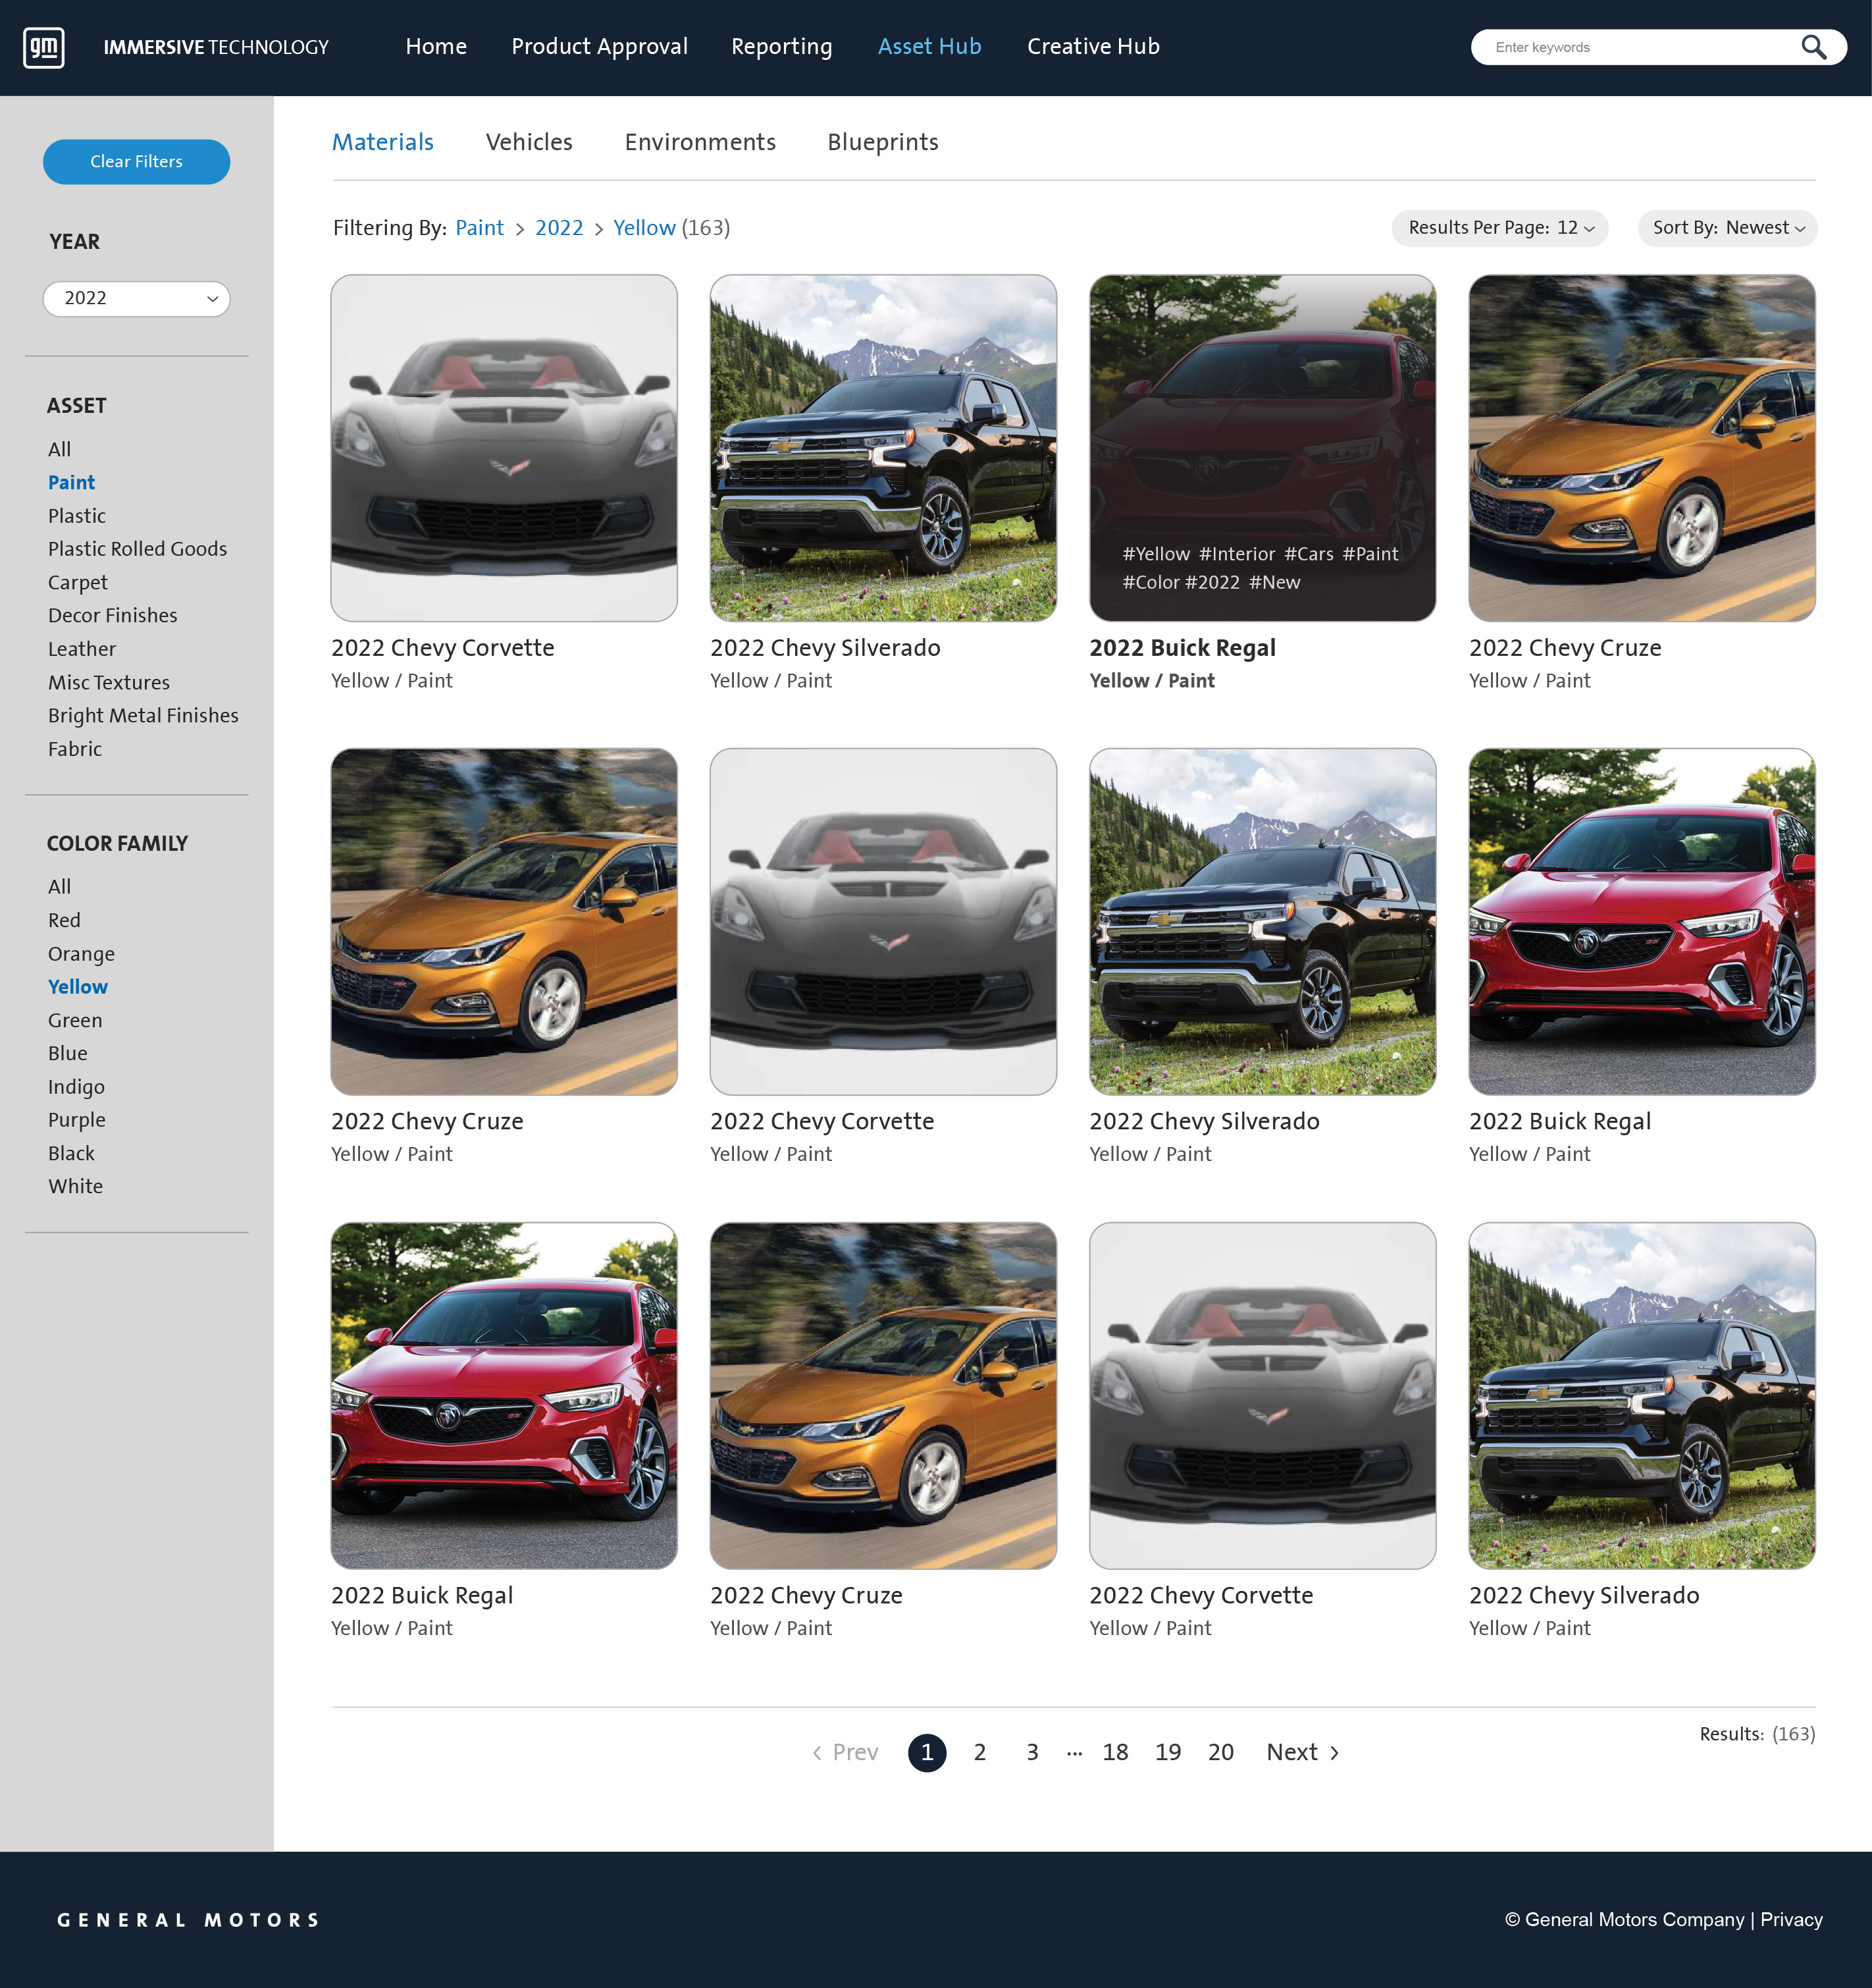Click the Next page arrow icon
Image resolution: width=1872 pixels, height=1988 pixels.
[1334, 1752]
